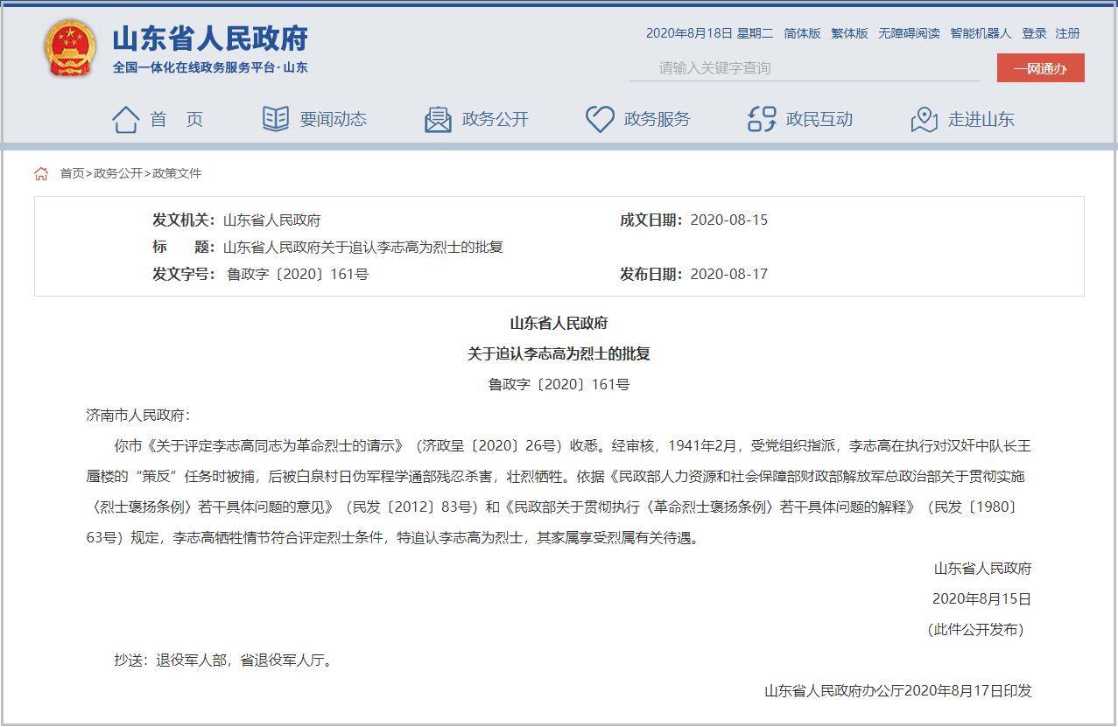Click the 注册 register link
Image resolution: width=1118 pixels, height=727 pixels.
(x=1067, y=33)
